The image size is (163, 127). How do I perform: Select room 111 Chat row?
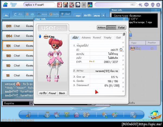[18, 75]
